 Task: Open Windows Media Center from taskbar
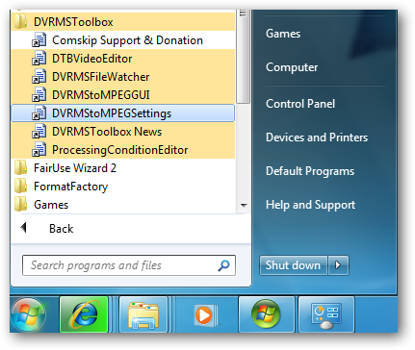pyautogui.click(x=266, y=314)
